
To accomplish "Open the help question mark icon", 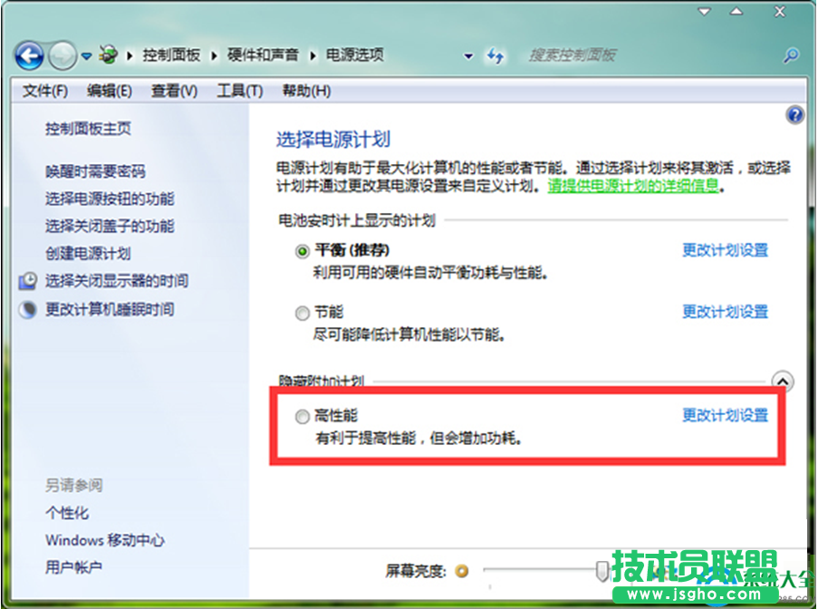I will 794,114.
